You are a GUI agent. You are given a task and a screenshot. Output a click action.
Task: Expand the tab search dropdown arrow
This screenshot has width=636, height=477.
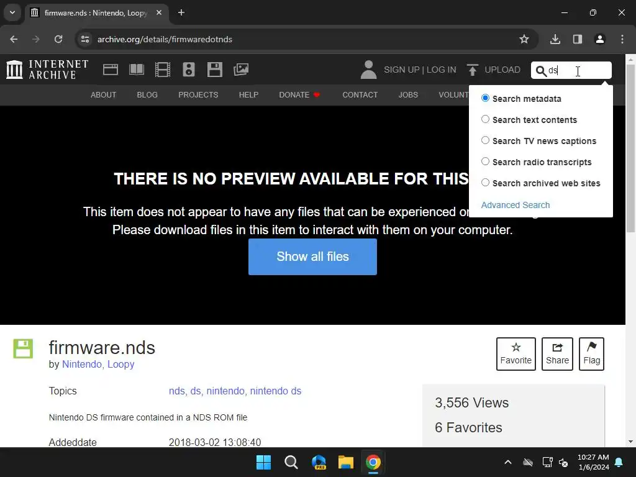[12, 12]
